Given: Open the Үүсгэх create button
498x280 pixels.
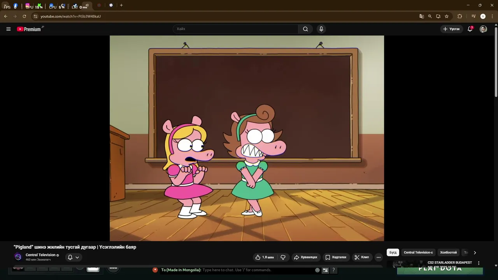Looking at the screenshot, I should point(451,29).
